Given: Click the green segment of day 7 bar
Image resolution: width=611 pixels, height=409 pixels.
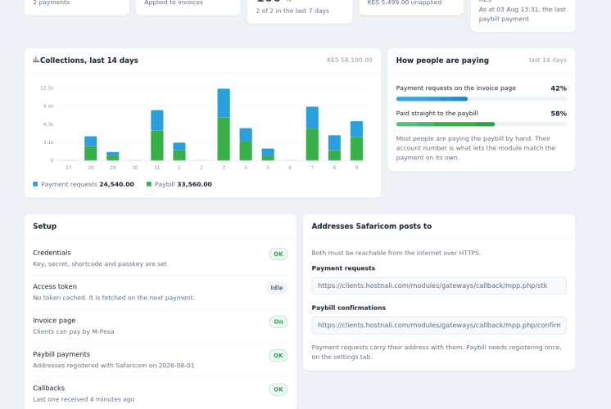Looking at the screenshot, I should [312, 144].
